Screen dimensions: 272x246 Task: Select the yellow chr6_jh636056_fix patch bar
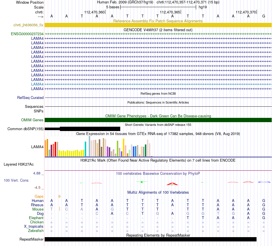(x=158, y=25)
